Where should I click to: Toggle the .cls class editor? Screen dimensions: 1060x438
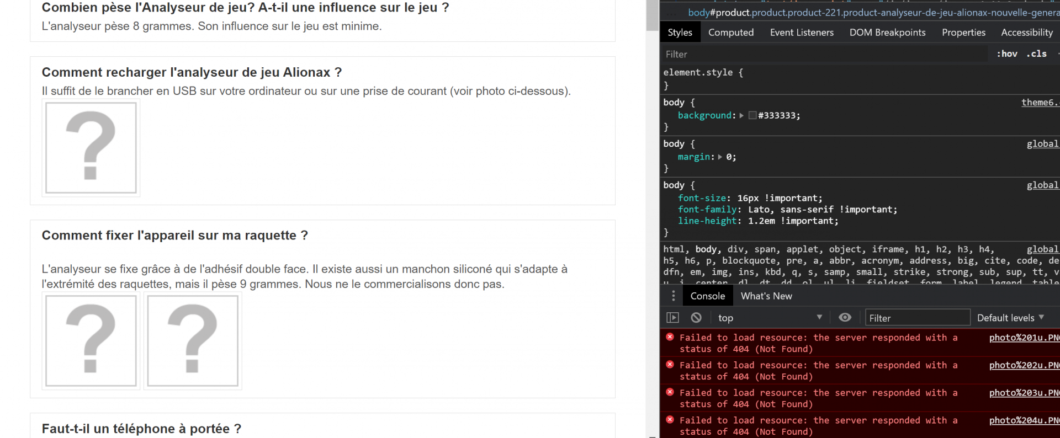(x=1036, y=54)
